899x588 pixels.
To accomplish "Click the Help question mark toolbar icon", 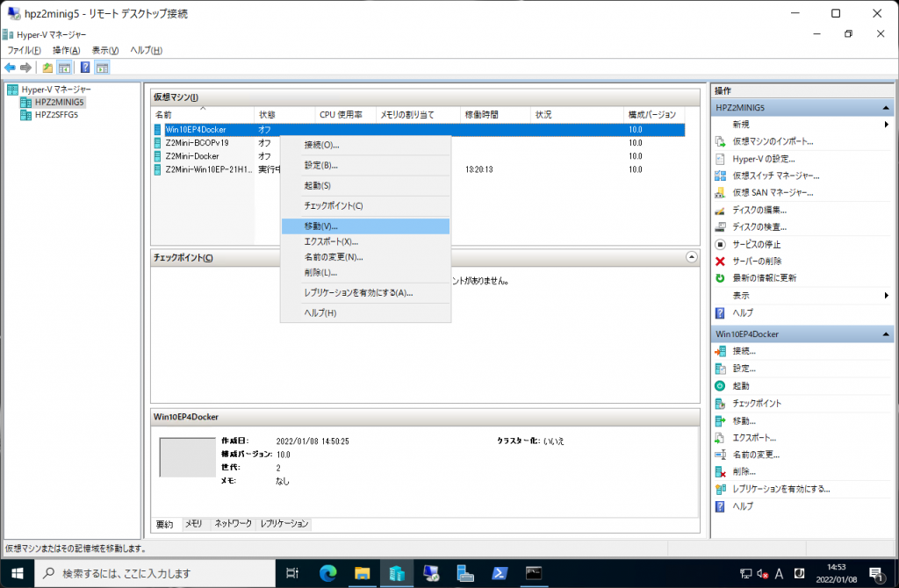I will [85, 68].
